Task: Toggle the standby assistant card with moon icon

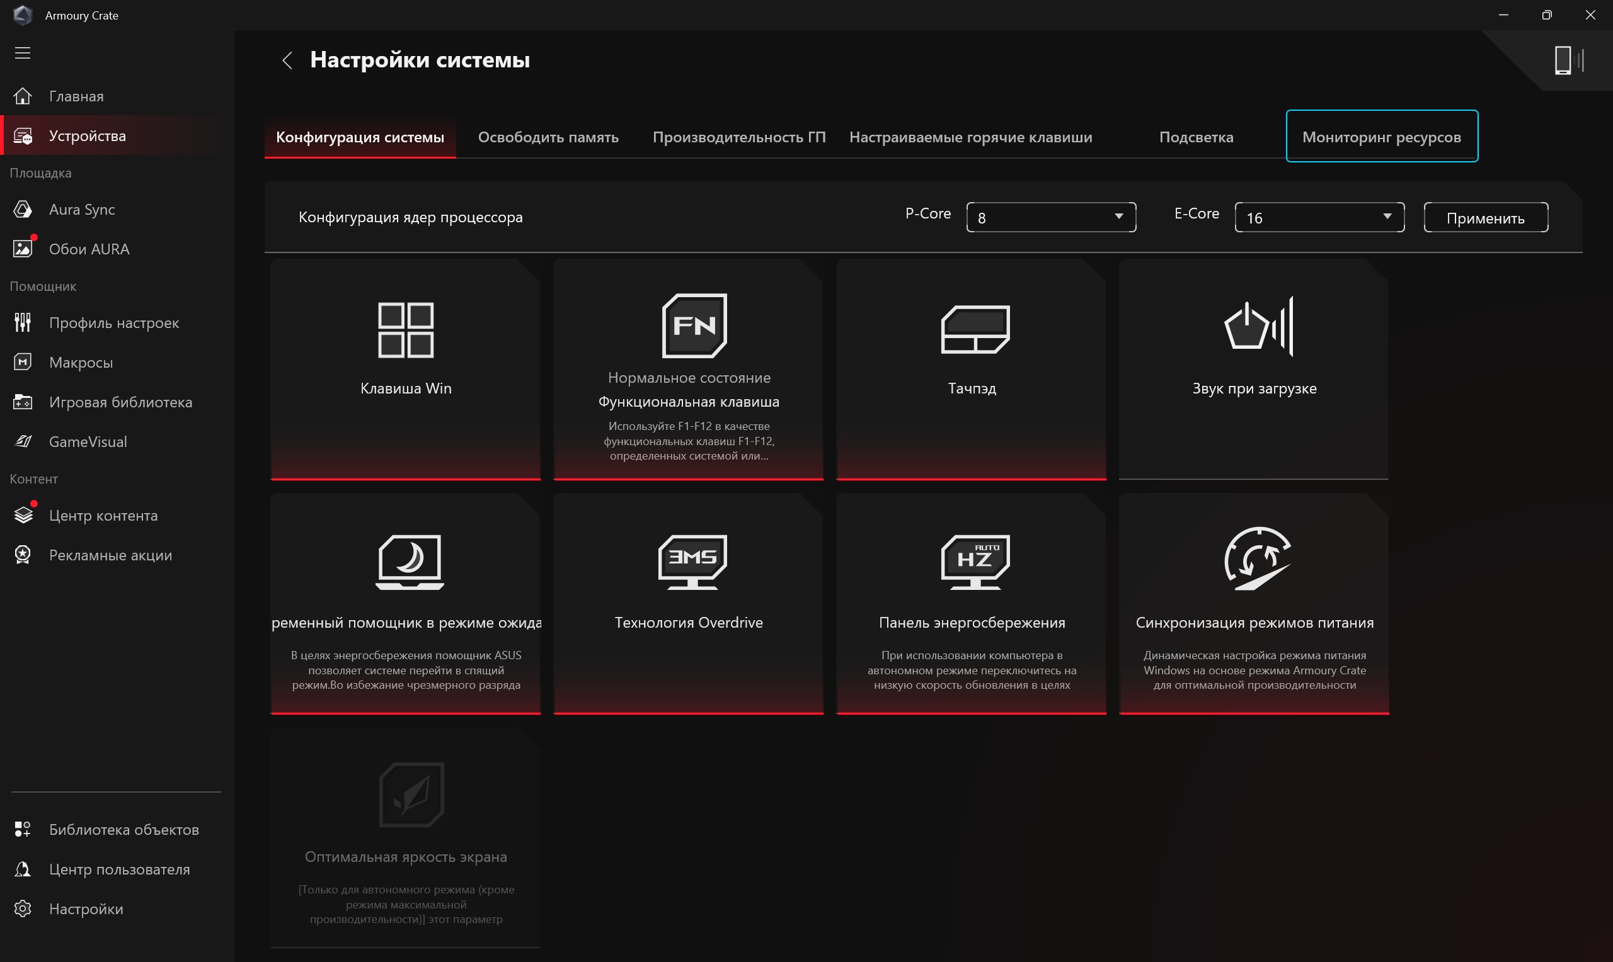Action: (405, 604)
